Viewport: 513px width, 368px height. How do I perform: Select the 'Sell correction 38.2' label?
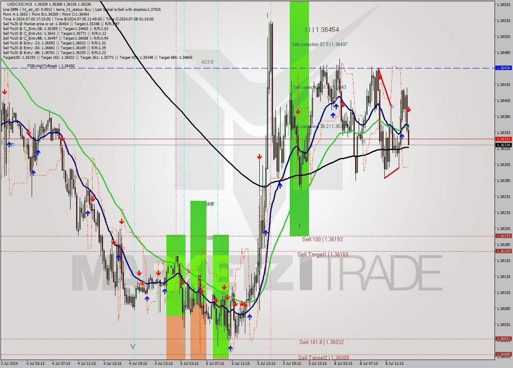(x=319, y=126)
